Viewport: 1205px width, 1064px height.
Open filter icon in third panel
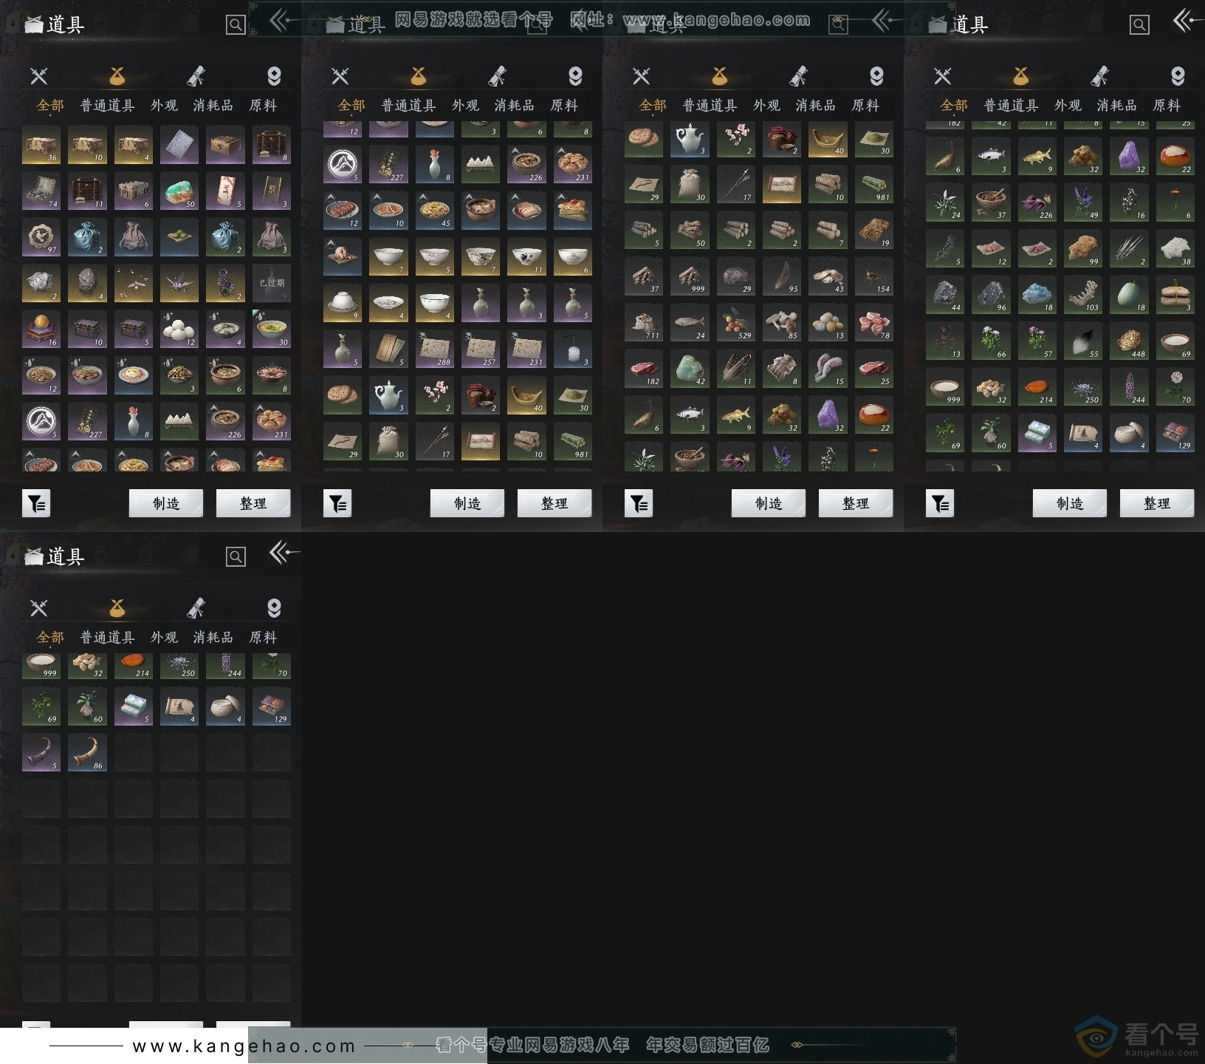click(639, 504)
